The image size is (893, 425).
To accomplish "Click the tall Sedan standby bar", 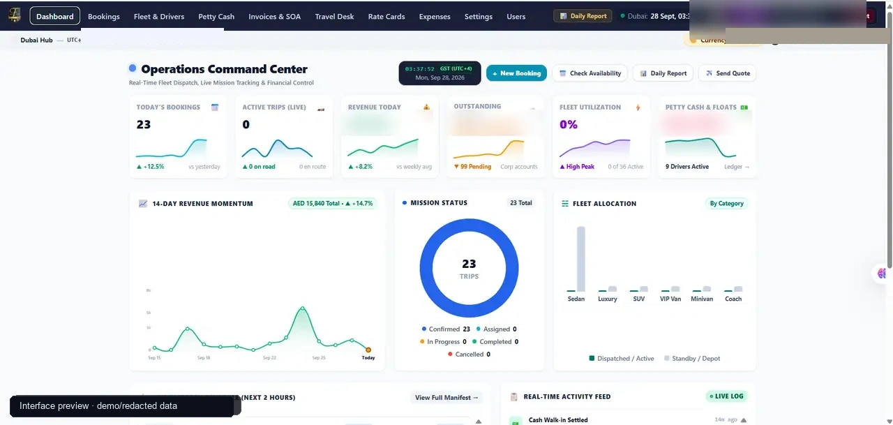I will coord(580,259).
